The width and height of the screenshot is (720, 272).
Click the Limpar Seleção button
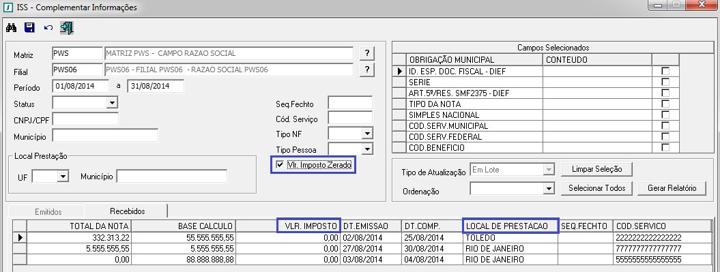[x=596, y=169]
